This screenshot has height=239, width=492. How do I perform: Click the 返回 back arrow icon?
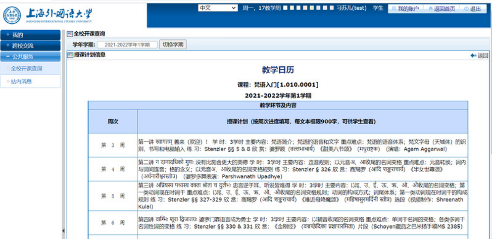coord(473,56)
